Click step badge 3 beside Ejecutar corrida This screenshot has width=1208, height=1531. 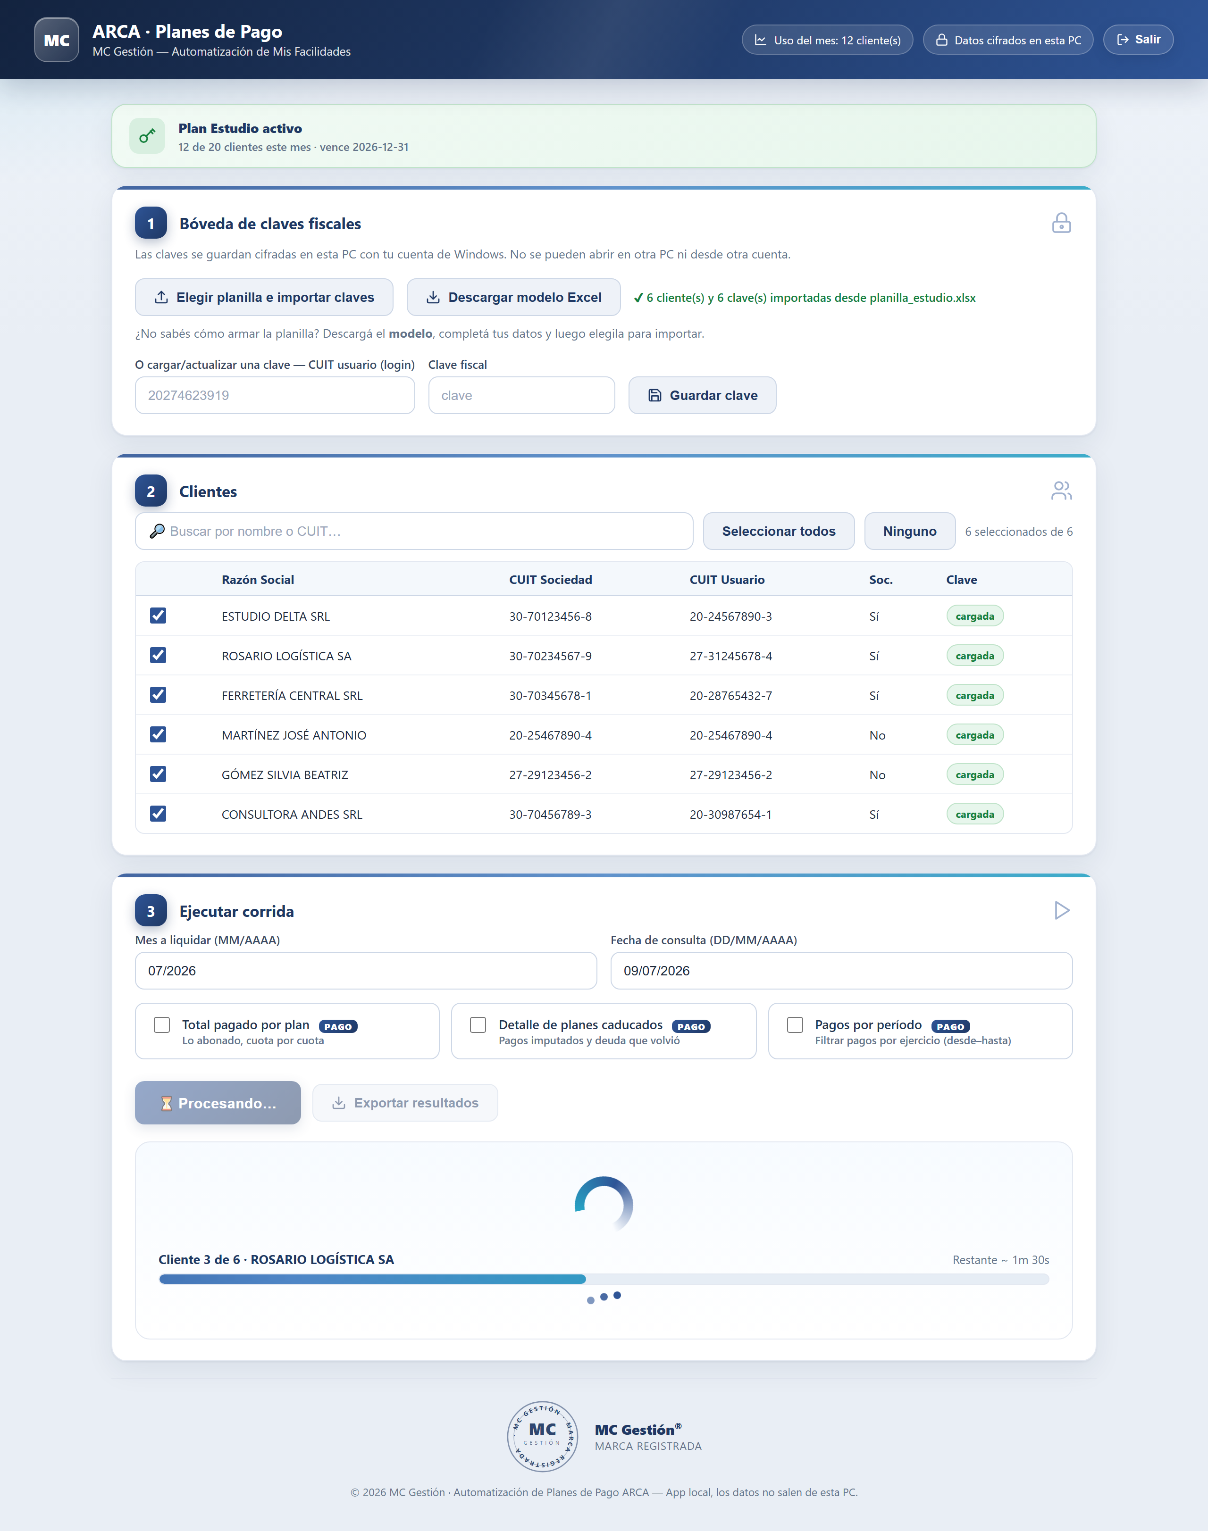pos(151,911)
